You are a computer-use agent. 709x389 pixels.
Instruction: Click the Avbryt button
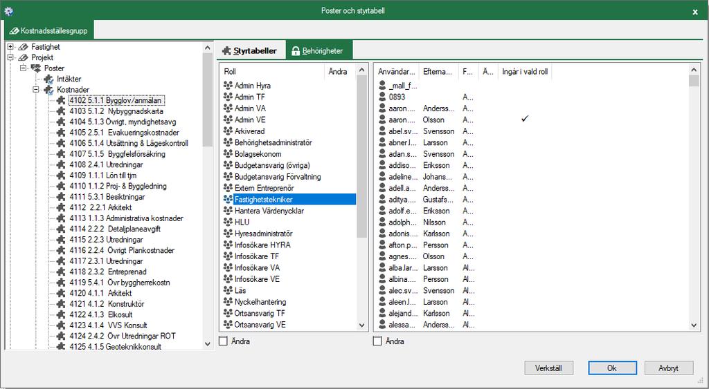669,368
